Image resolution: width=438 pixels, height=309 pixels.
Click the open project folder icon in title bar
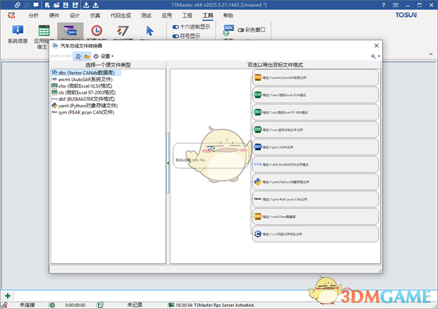(x=57, y=5)
